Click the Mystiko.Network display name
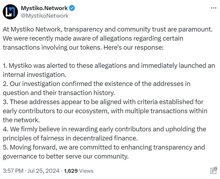 coord(44,8)
